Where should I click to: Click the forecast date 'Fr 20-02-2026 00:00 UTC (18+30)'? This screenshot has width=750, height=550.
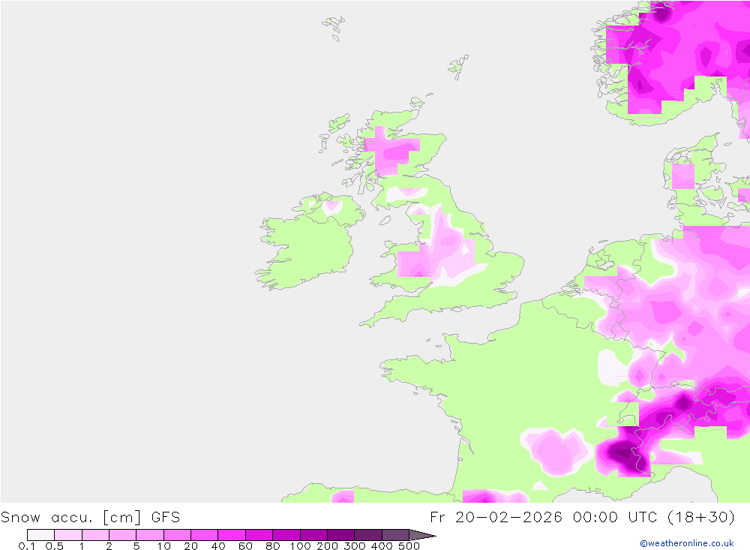click(x=582, y=518)
